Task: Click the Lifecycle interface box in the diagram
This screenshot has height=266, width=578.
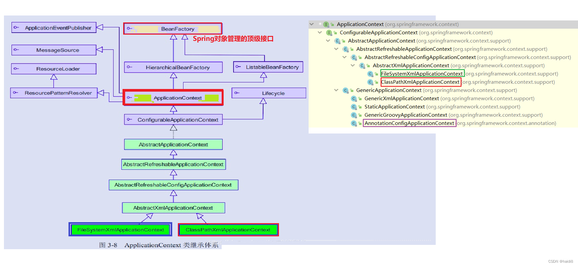Action: point(269,93)
